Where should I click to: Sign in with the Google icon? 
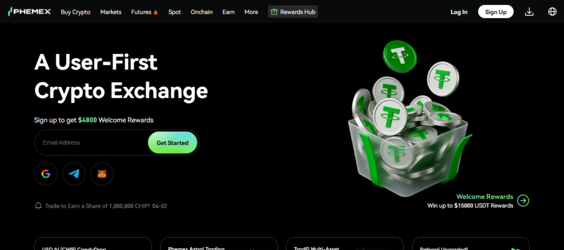click(x=46, y=174)
